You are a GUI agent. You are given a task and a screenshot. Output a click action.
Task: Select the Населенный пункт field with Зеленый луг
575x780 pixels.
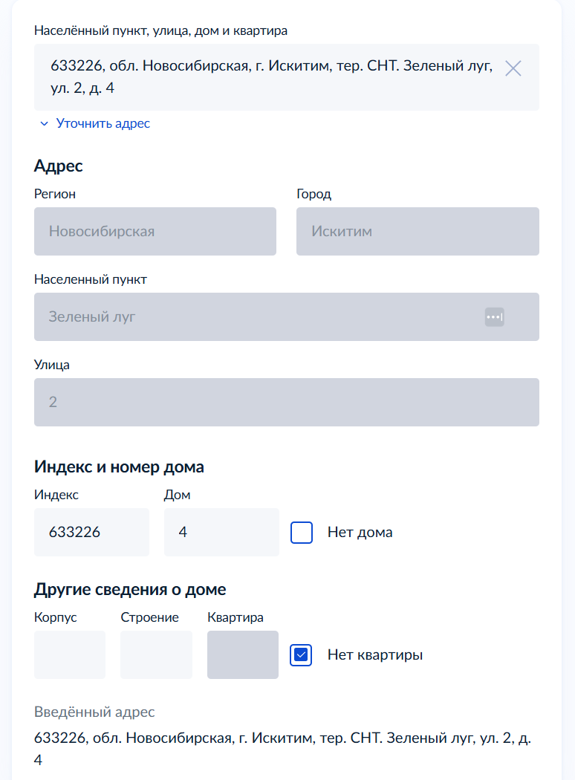click(253, 317)
